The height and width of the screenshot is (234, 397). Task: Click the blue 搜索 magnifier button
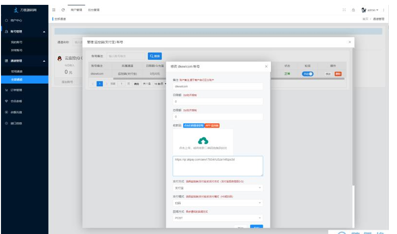point(155,56)
